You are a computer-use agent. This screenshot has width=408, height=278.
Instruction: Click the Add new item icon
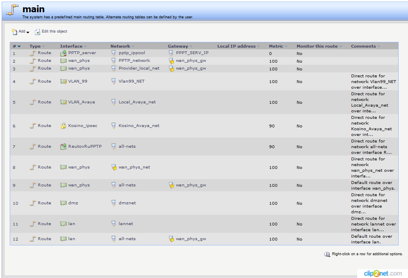tap(14, 32)
